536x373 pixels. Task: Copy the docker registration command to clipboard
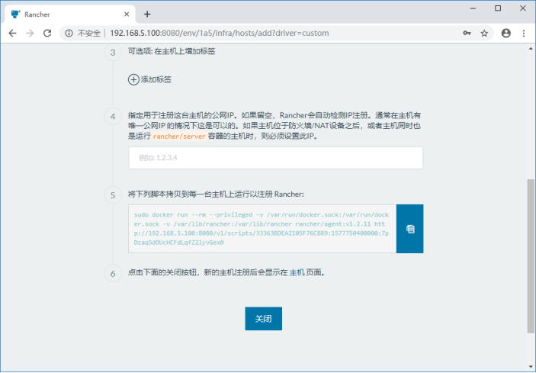[409, 229]
